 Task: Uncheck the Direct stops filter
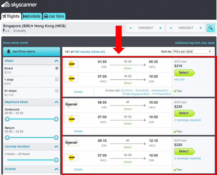[57, 68]
